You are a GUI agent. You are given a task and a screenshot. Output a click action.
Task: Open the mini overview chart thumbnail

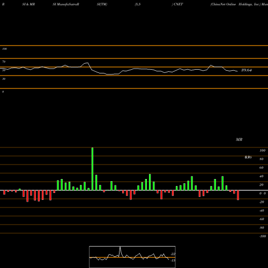click(x=132, y=257)
